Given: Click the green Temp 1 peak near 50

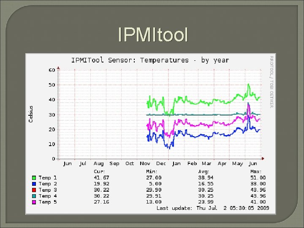Looking at the screenshot, I should 248,84.
